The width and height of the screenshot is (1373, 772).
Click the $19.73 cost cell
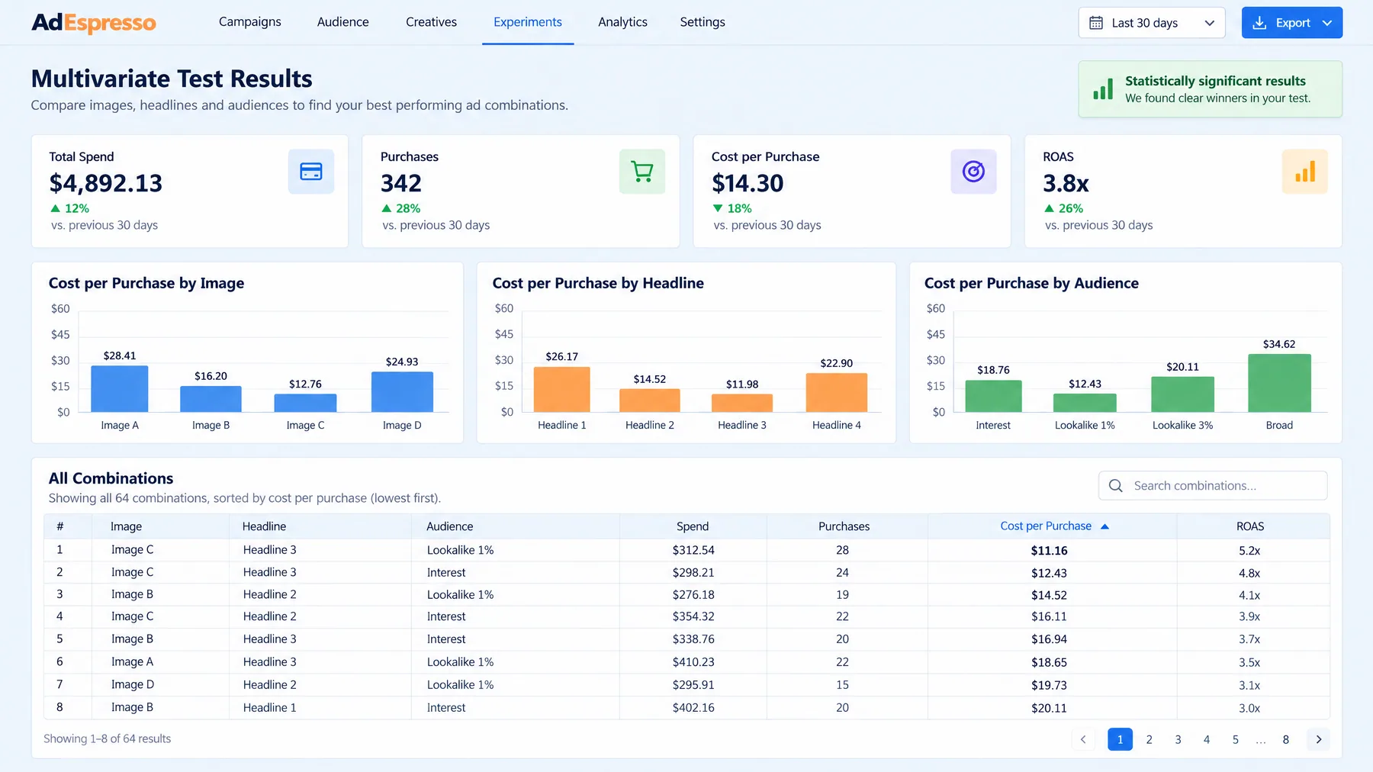(1049, 685)
